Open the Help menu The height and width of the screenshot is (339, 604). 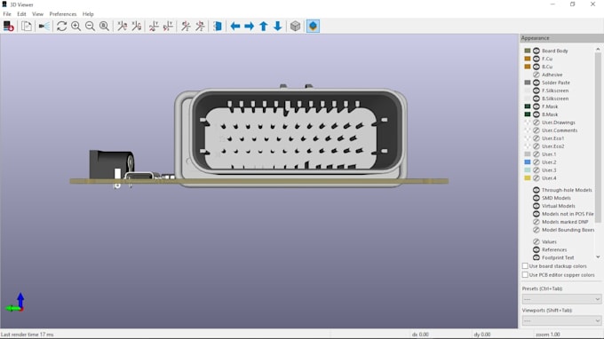88,14
